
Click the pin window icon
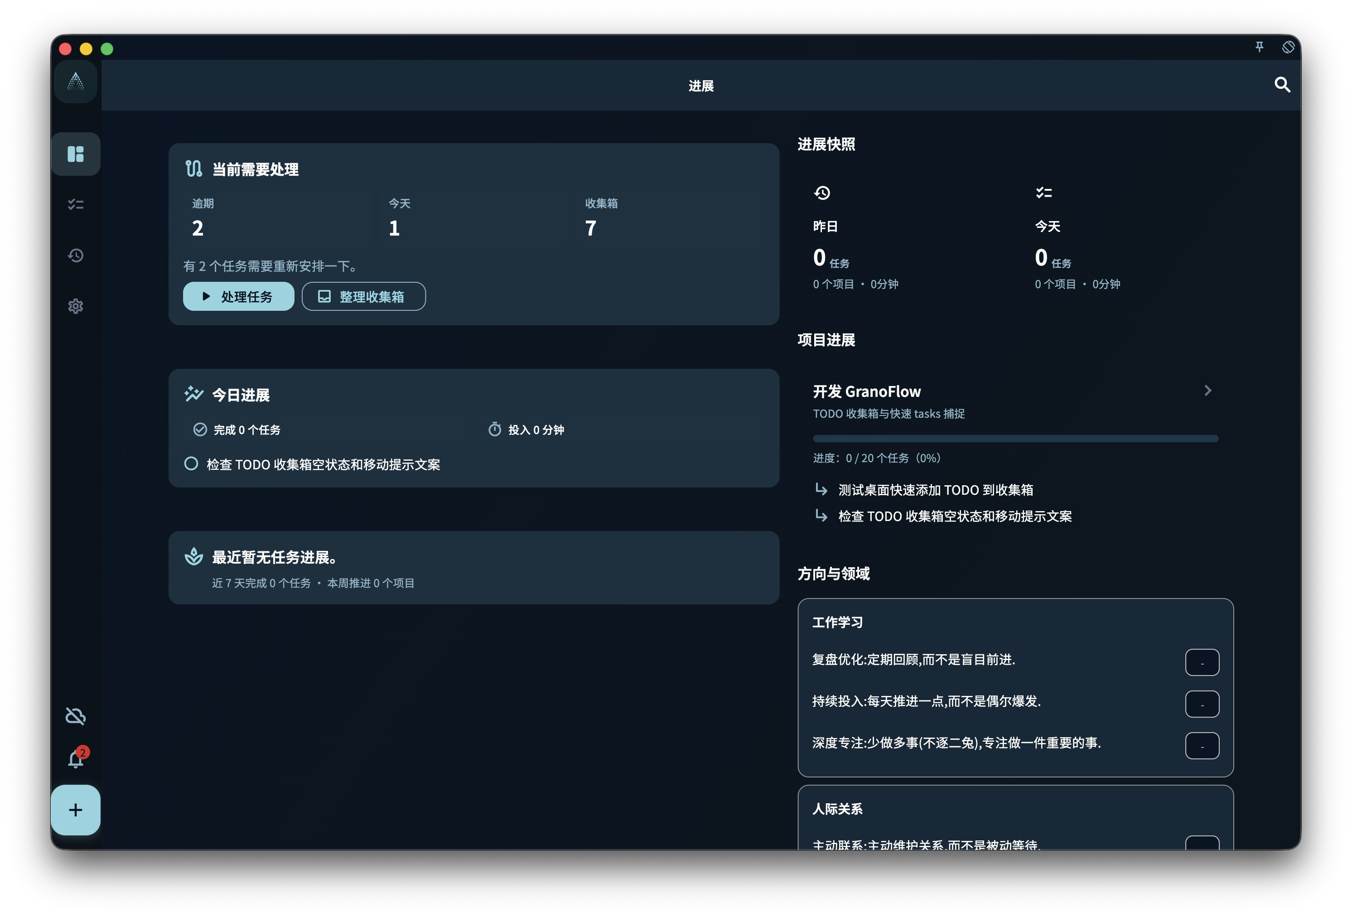tap(1259, 47)
